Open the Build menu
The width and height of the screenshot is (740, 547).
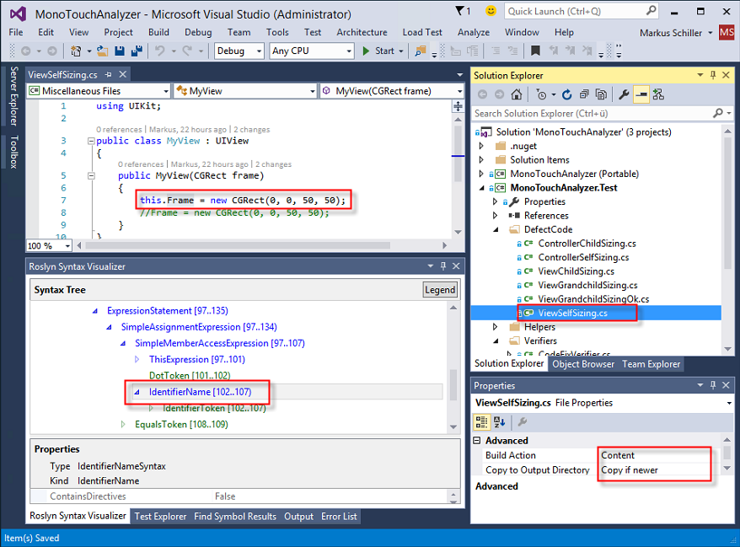click(x=158, y=32)
